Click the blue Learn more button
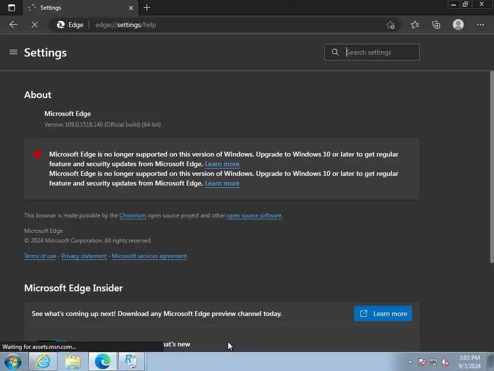Viewport: 494px width, 371px height. coord(383,314)
